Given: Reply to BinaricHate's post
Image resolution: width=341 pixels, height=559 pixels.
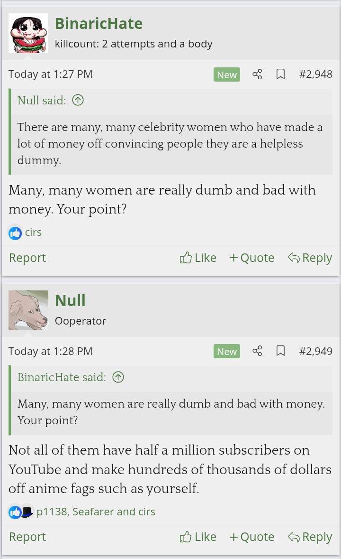Looking at the screenshot, I should point(310,258).
